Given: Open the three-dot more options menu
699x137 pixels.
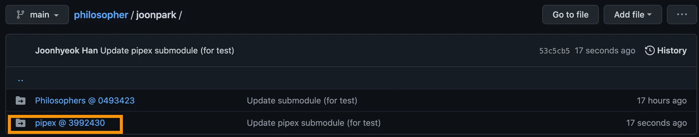Looking at the screenshot, I should click(x=682, y=15).
